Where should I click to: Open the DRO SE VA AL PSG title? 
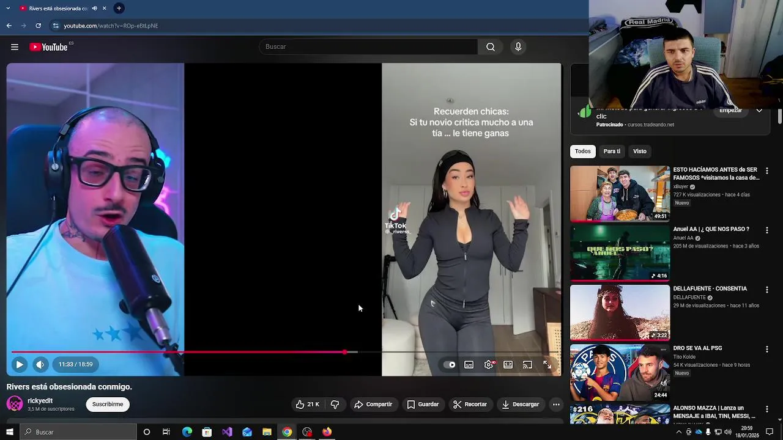[697, 348]
